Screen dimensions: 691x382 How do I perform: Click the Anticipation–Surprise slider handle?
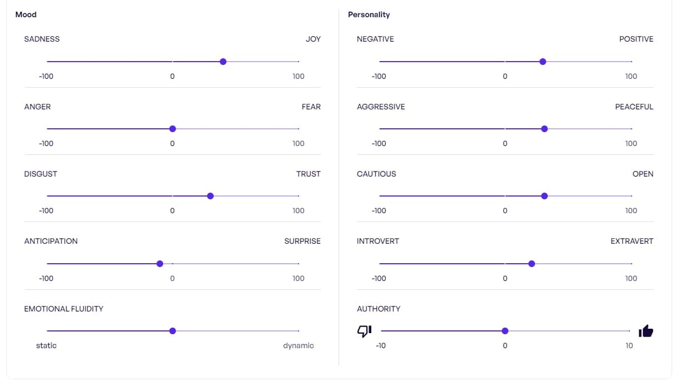160,264
